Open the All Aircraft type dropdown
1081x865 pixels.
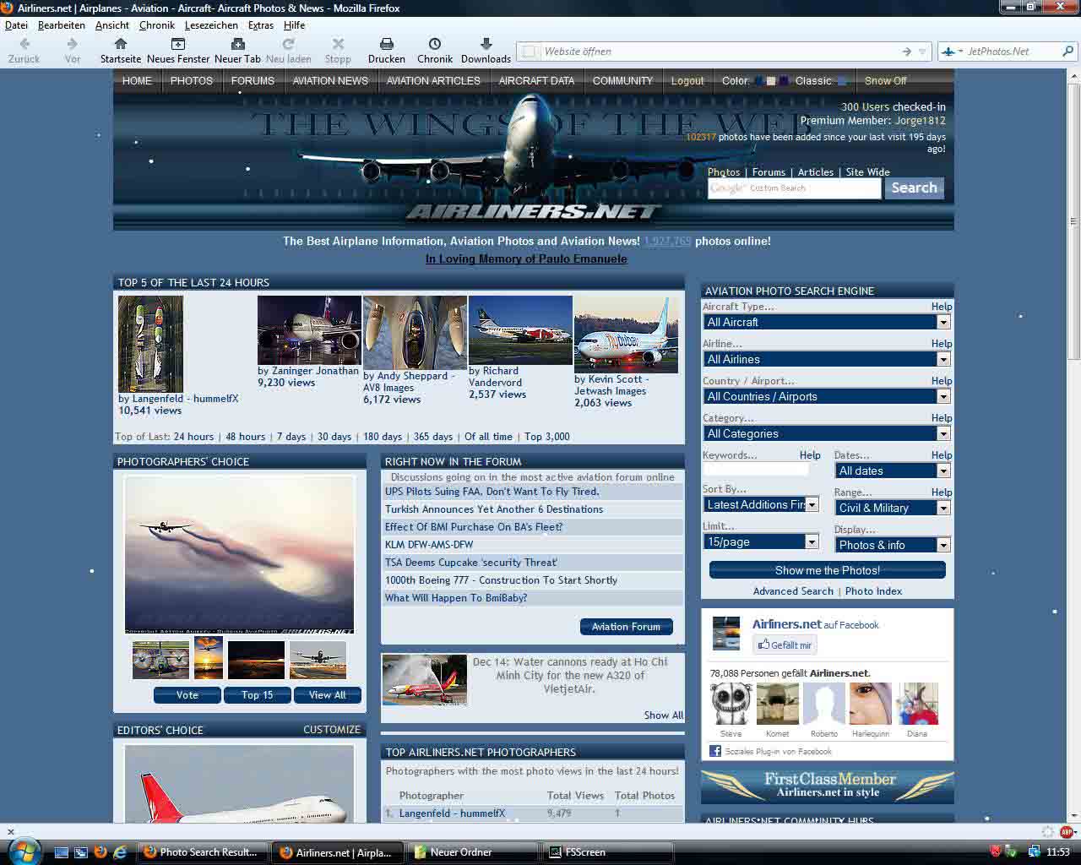pos(827,322)
